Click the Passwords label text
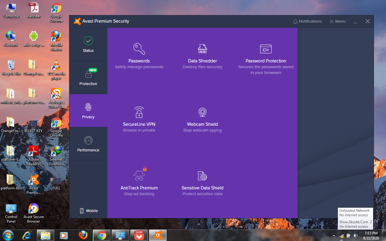The height and width of the screenshot is (241, 386). click(x=139, y=61)
